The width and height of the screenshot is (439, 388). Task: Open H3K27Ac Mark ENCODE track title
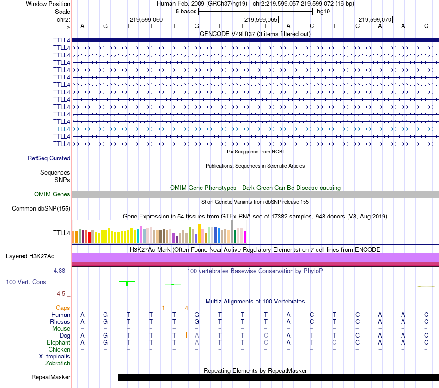pyautogui.click(x=255, y=249)
